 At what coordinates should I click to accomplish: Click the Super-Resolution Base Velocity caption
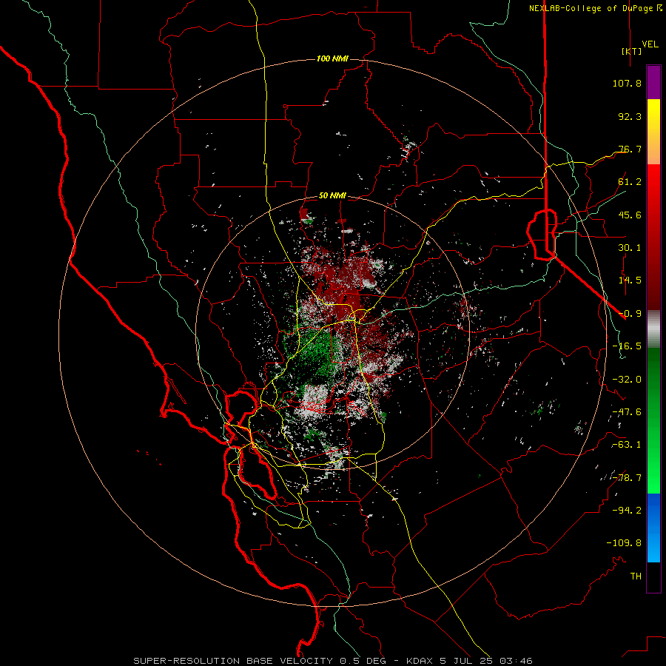click(332, 661)
